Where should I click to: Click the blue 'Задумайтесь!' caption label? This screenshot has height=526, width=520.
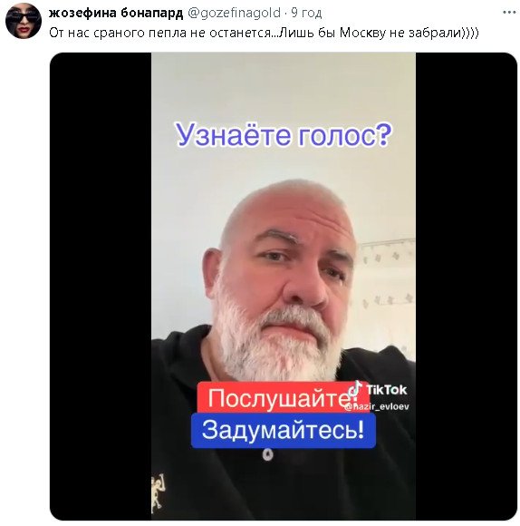point(284,431)
